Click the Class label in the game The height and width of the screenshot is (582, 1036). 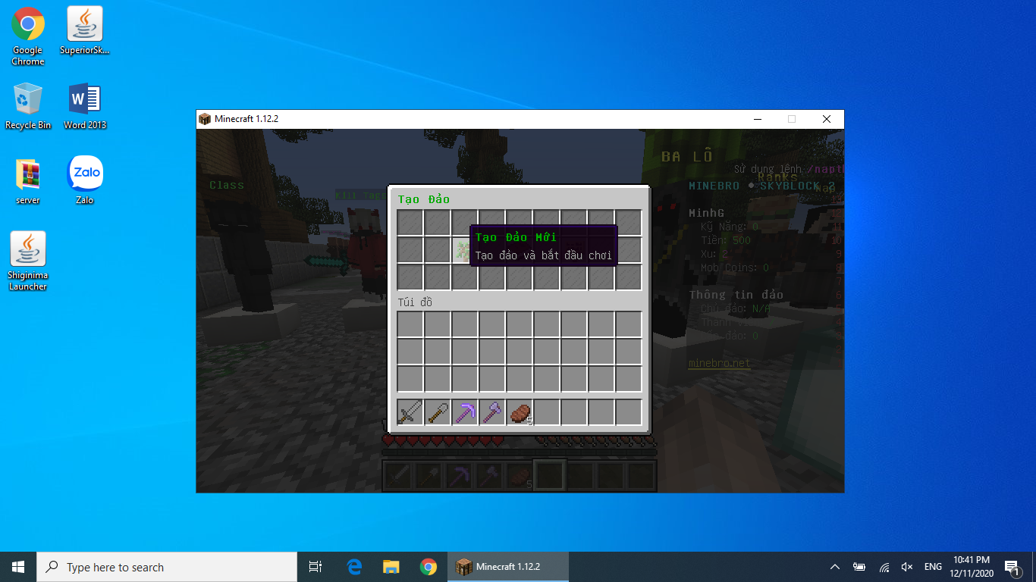click(227, 185)
